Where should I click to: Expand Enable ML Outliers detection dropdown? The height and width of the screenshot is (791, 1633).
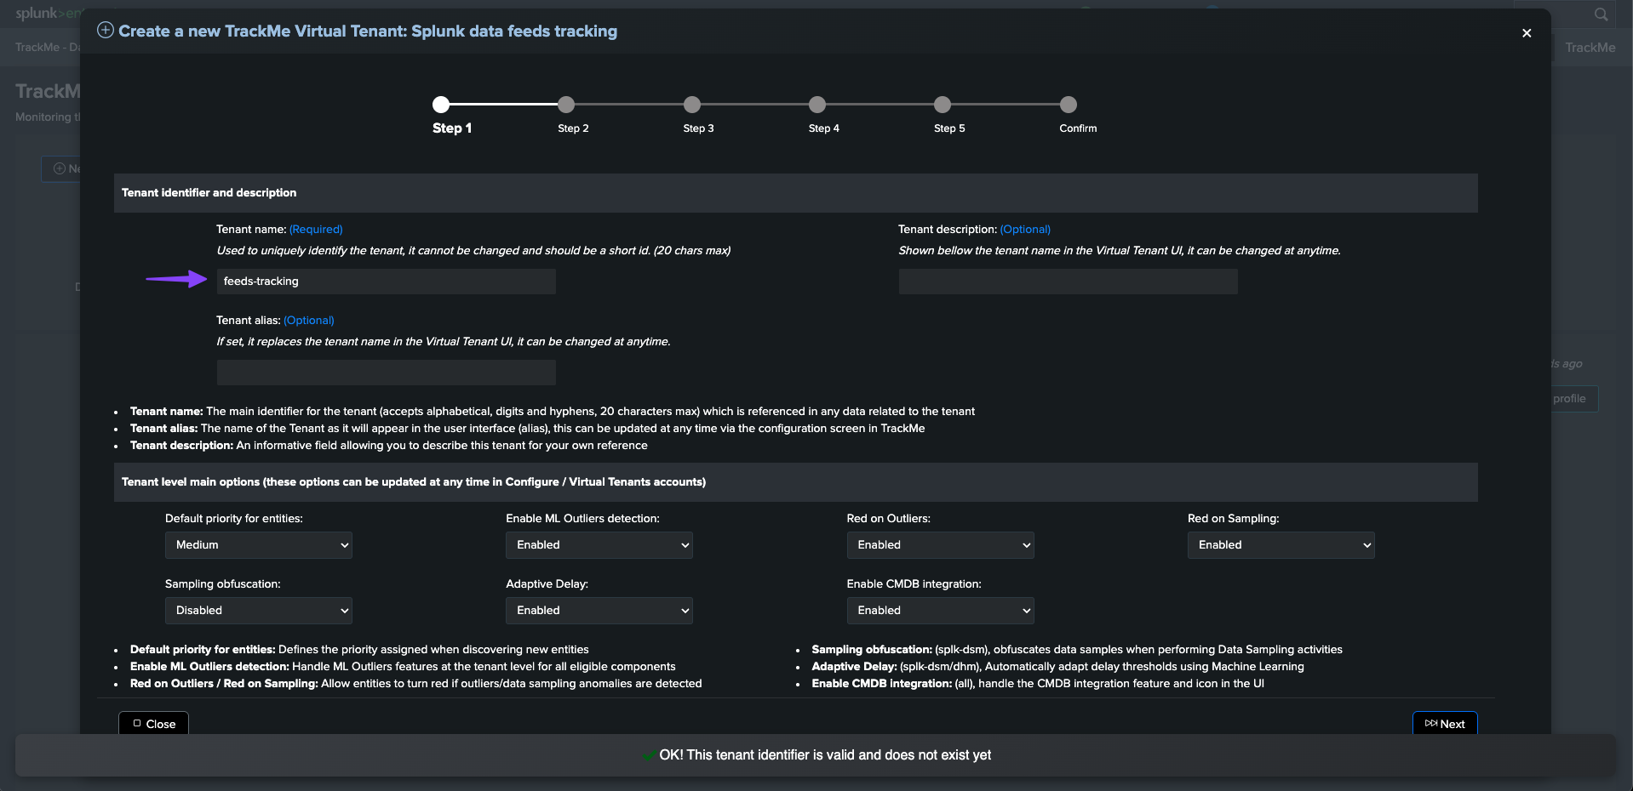599,545
